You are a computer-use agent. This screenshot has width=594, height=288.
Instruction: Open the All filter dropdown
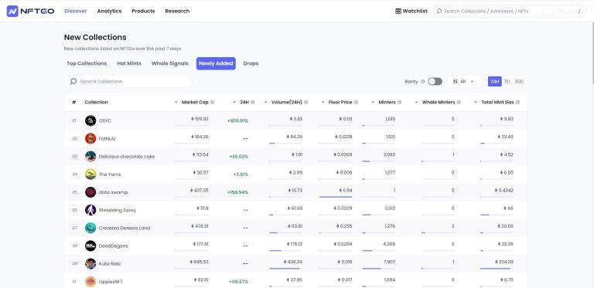coord(464,82)
